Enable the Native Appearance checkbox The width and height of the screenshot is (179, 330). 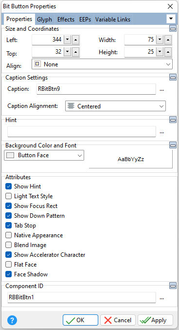click(x=8, y=235)
